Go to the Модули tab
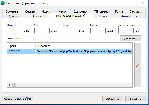 click(47, 11)
